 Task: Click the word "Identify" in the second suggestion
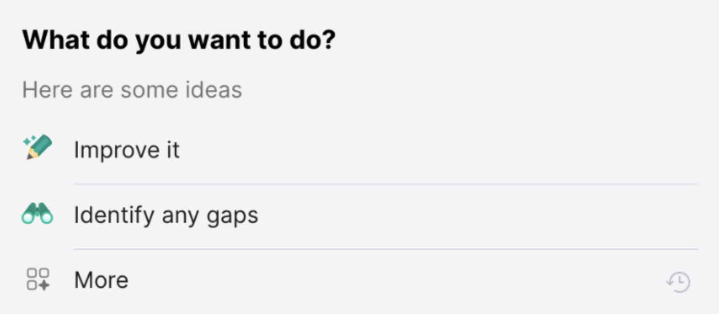(114, 215)
